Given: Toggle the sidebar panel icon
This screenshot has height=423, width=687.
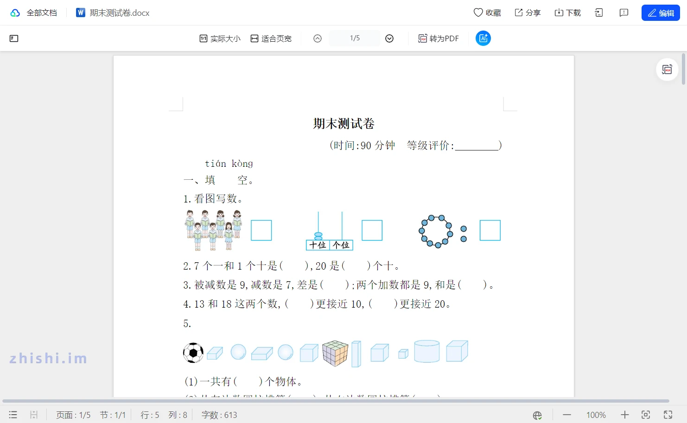Looking at the screenshot, I should click(14, 38).
